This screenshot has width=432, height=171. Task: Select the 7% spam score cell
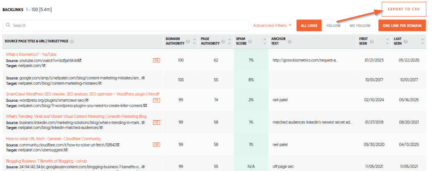[251, 60]
